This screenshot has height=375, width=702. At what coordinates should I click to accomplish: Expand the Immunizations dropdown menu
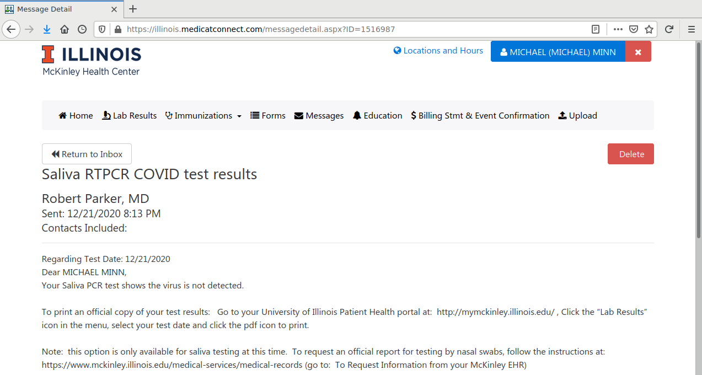point(203,116)
